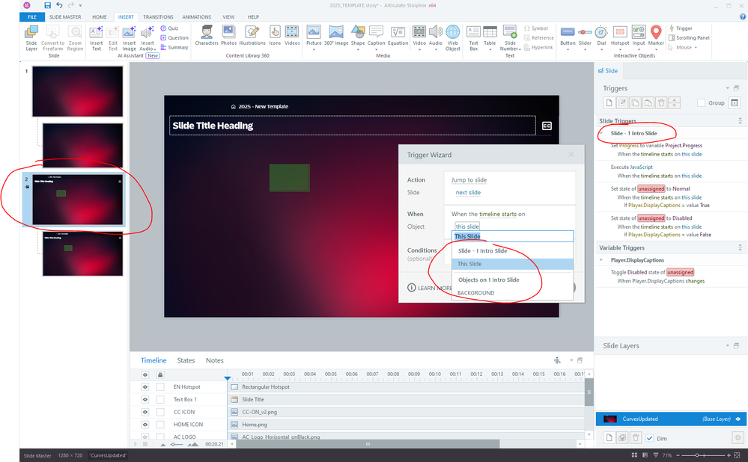Open the Mouse dropdown in ribbon
Viewport: 748px width, 462px height.
[x=682, y=47]
